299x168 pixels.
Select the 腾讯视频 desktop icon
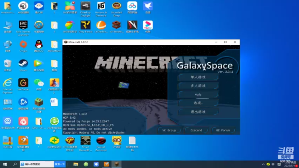pyautogui.click(x=39, y=65)
